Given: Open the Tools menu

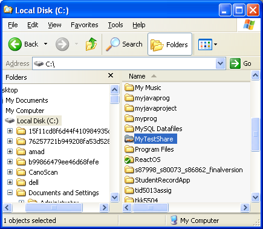Looking at the screenshot, I should coord(115,25).
